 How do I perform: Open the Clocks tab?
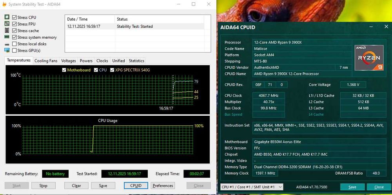102,61
